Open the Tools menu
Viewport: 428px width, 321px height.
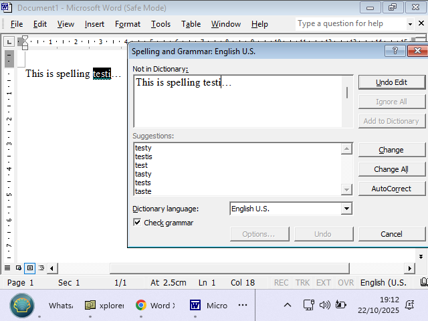[x=160, y=24]
